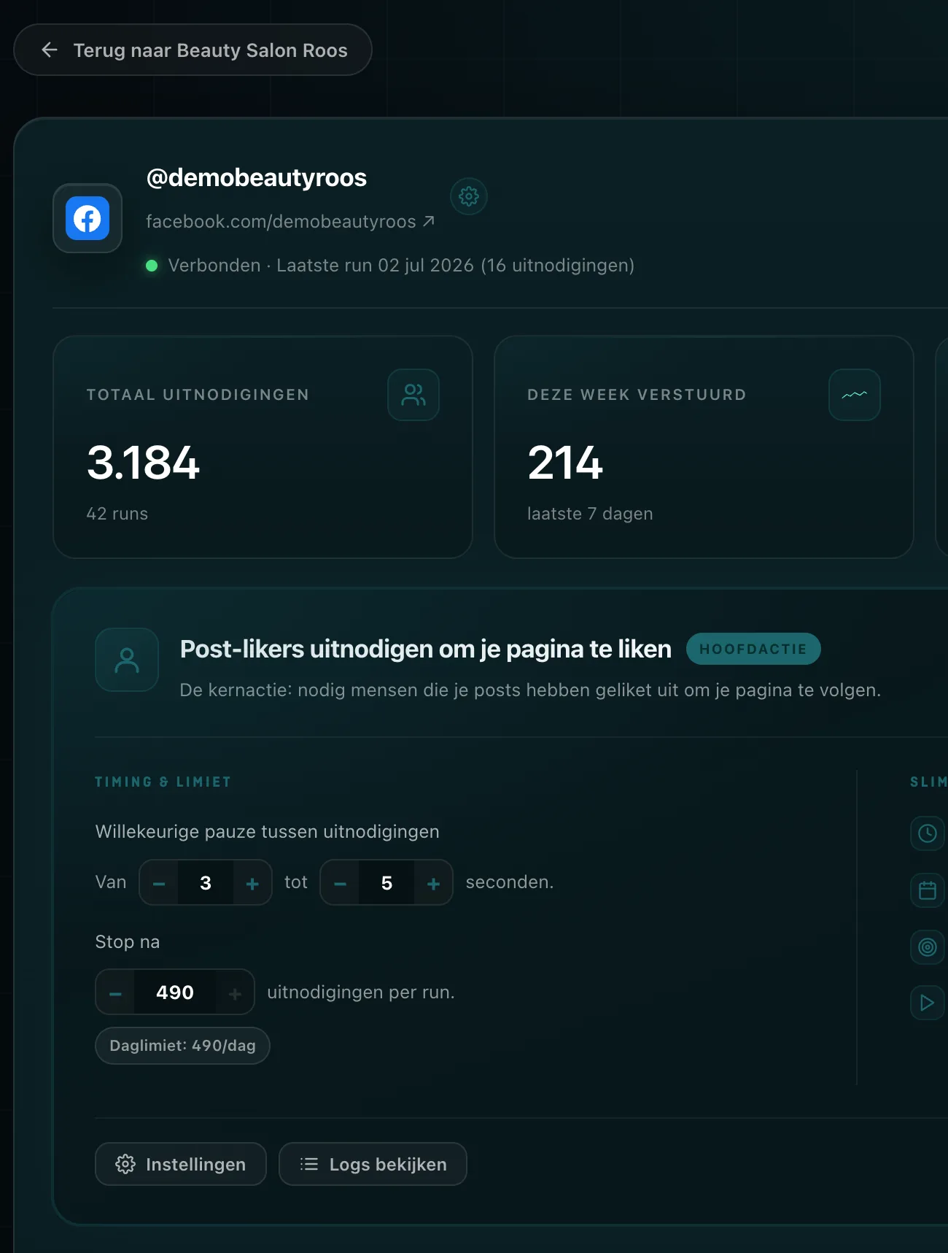Click the invitations per run field showing 490
The height and width of the screenshot is (1253, 948).
pos(175,992)
